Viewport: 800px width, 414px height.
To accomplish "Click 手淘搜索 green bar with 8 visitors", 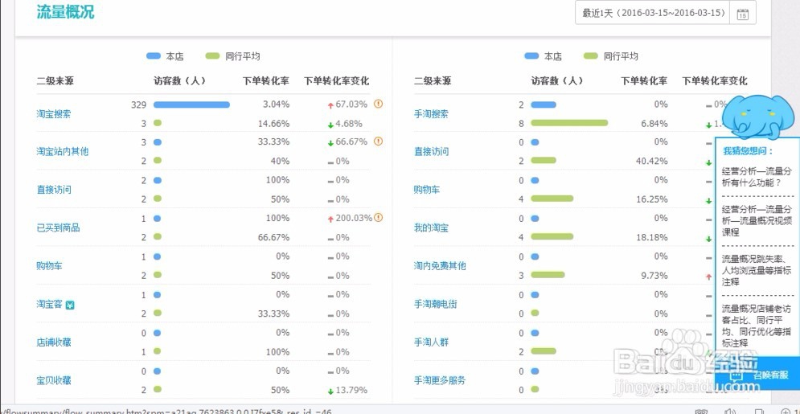I will coord(569,123).
